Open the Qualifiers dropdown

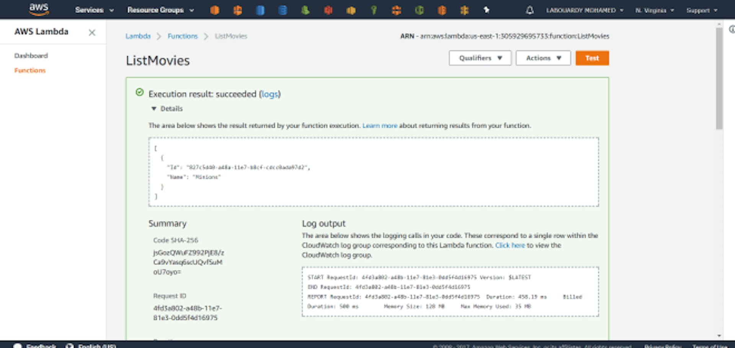pyautogui.click(x=480, y=58)
